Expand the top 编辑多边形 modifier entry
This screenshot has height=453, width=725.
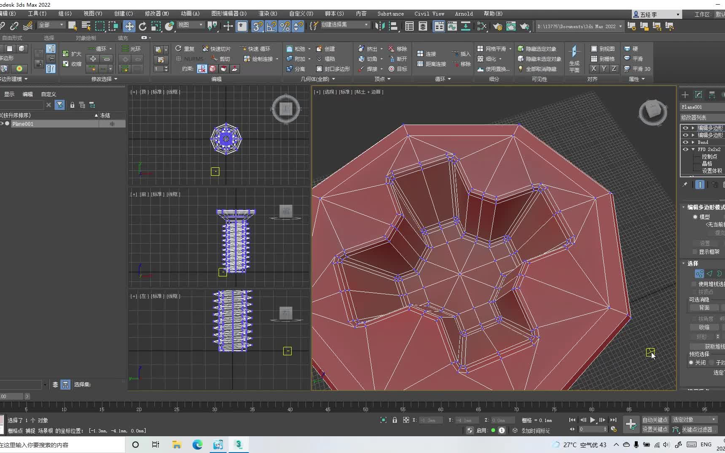coord(692,128)
